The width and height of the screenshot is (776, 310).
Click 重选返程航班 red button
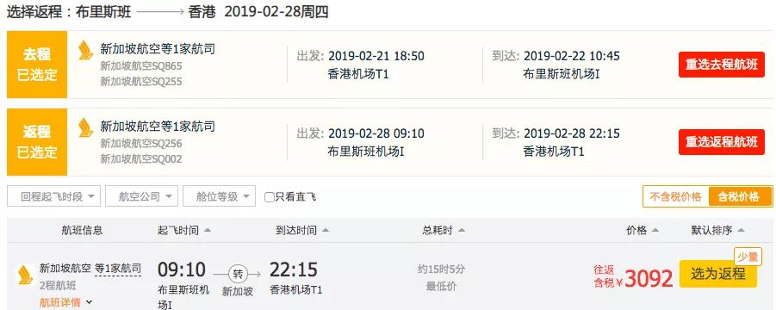722,142
